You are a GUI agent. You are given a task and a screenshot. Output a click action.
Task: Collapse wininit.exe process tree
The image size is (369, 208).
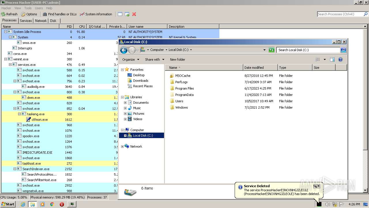point(5,59)
